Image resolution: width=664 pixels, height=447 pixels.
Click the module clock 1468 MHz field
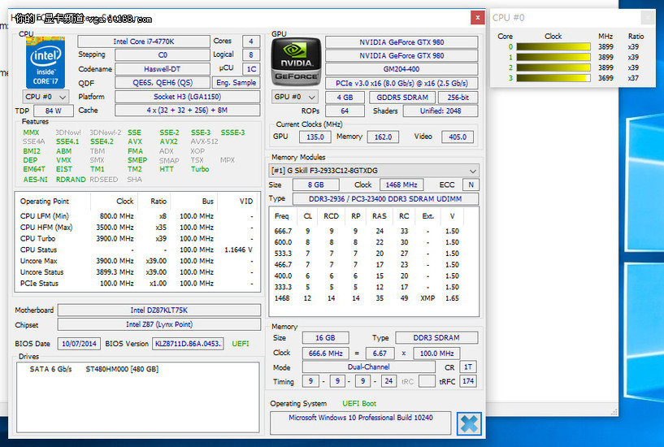click(x=401, y=185)
